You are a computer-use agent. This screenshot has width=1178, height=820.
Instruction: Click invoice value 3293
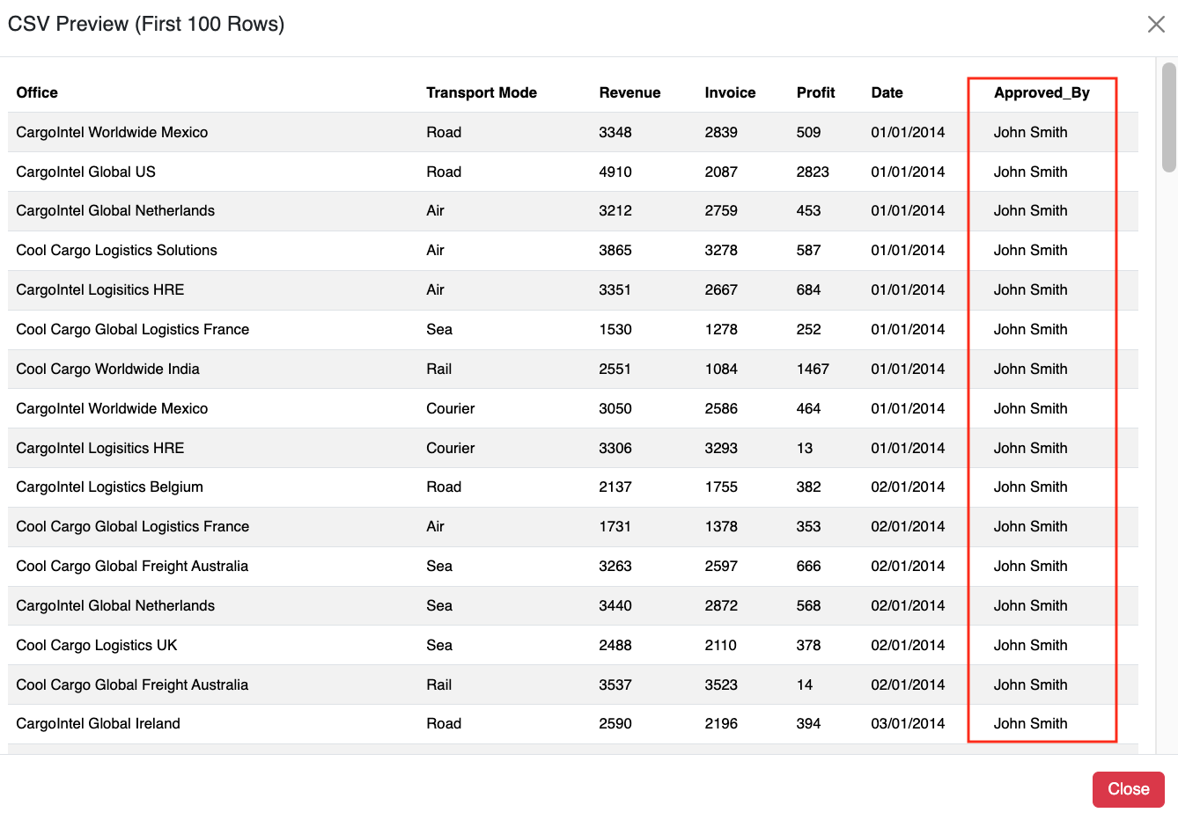pos(721,448)
